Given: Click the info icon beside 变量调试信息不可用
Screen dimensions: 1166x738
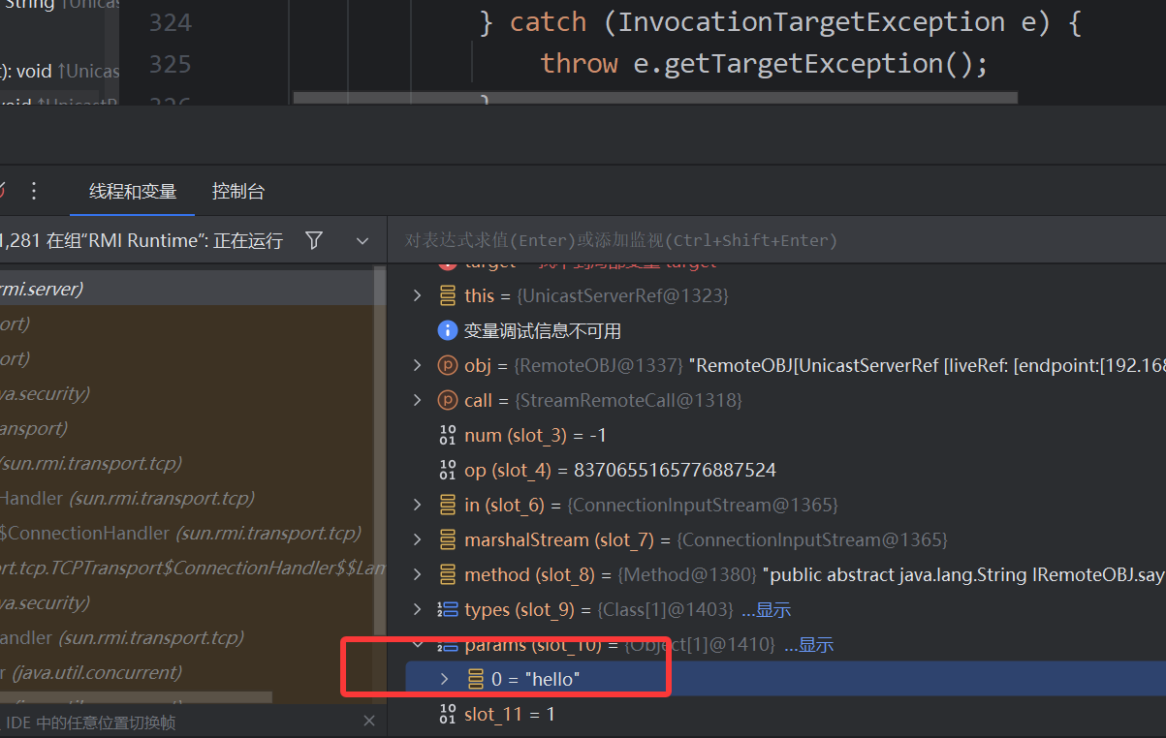Looking at the screenshot, I should [447, 330].
